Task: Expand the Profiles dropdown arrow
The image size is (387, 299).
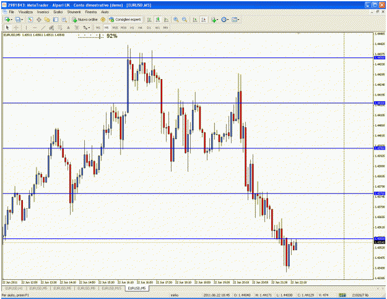Action: pos(22,20)
